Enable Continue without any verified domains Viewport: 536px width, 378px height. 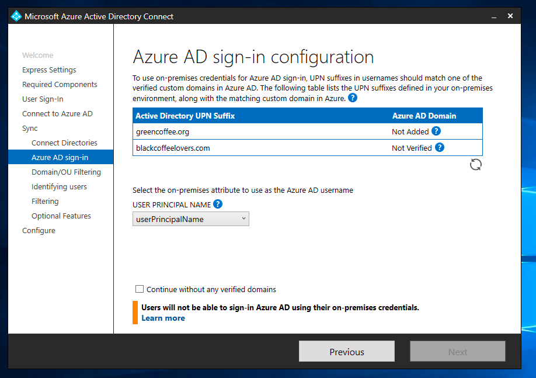point(140,289)
